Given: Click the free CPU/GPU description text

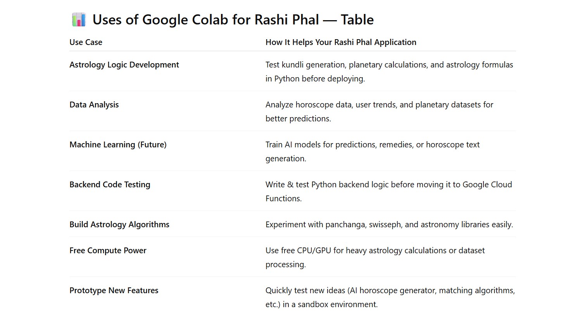Looking at the screenshot, I should point(374,257).
